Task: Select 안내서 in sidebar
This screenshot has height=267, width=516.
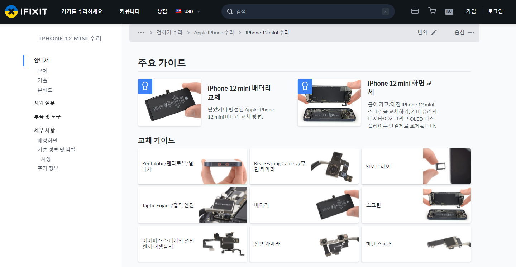Action: (42, 61)
